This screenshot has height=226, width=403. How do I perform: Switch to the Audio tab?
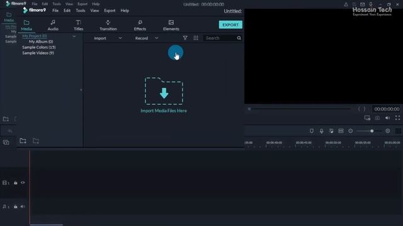[x=53, y=25]
